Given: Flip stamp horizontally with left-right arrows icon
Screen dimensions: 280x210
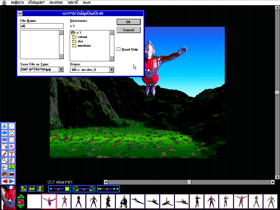Looking at the screenshot, I should [32, 189].
